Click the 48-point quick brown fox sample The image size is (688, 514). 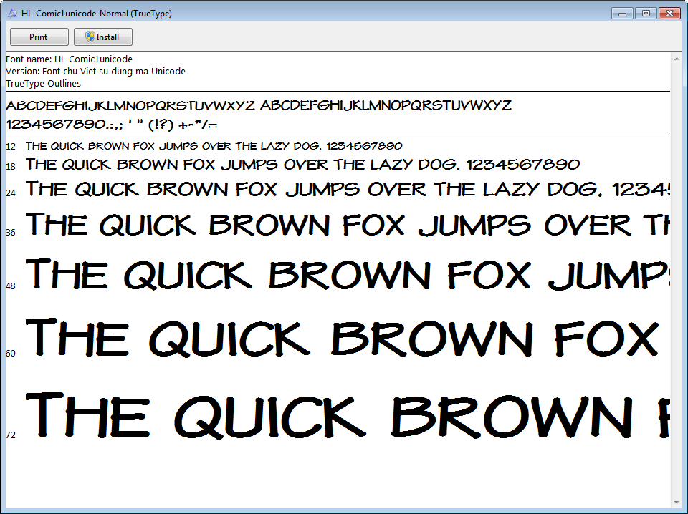tap(348, 274)
